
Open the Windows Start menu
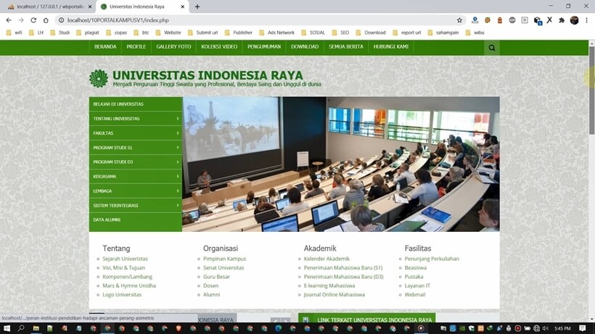point(7,328)
